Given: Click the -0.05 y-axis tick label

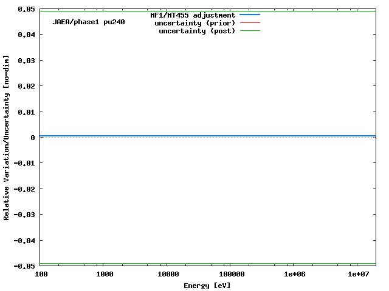Looking at the screenshot, I should tap(24, 266).
